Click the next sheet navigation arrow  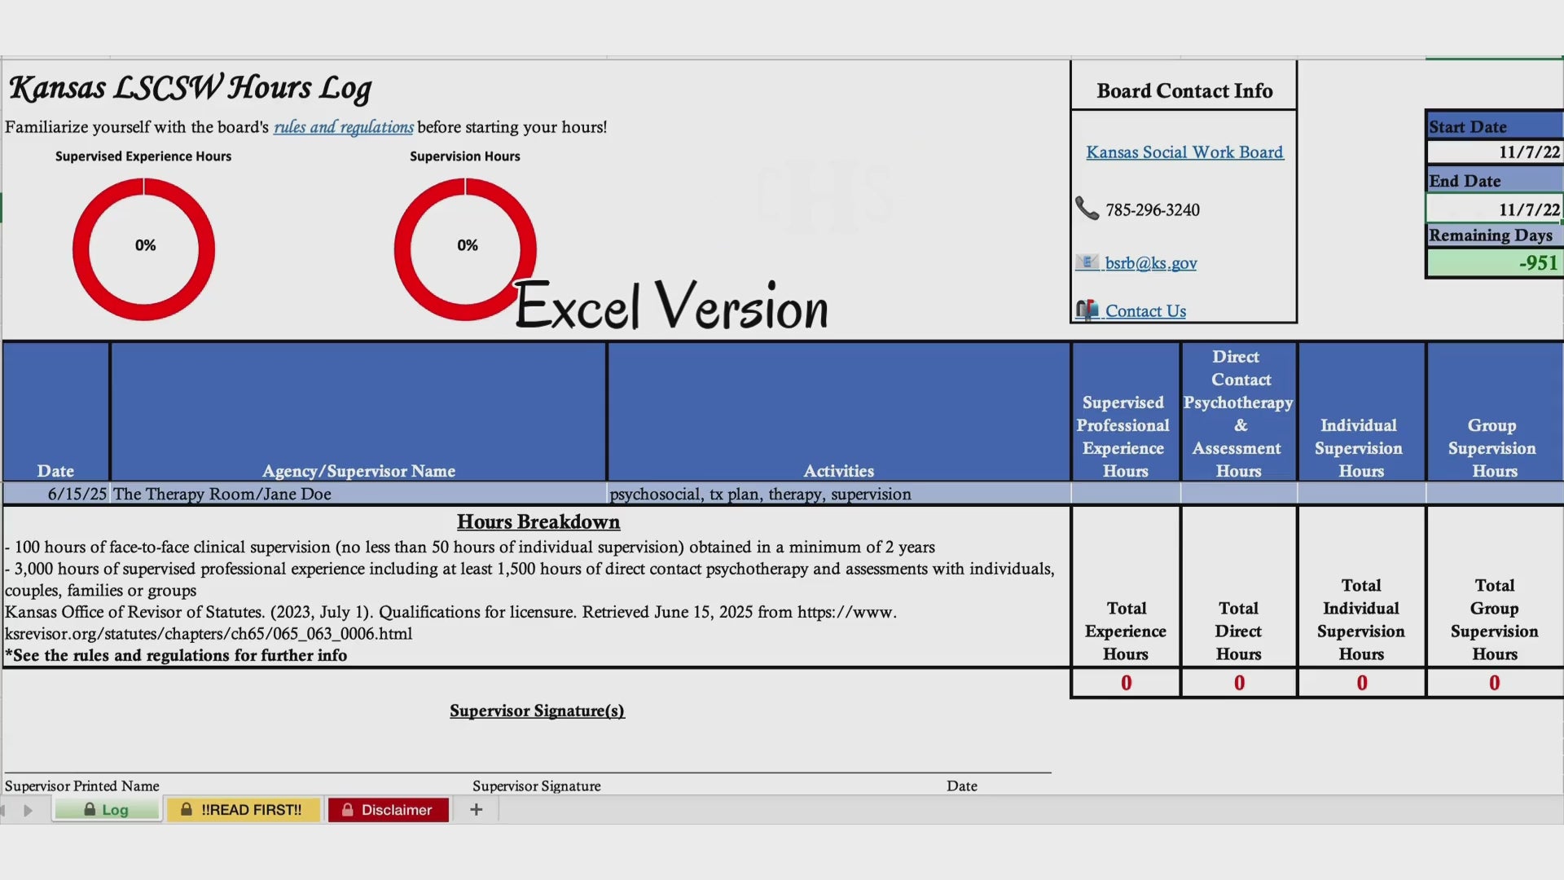tap(29, 811)
